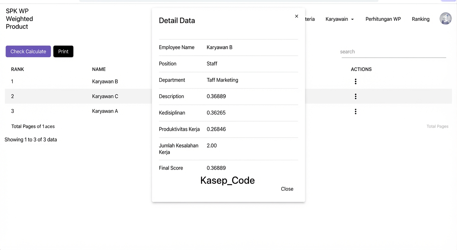Click Karyawan C in the ranking table
The width and height of the screenshot is (457, 250).
coord(105,96)
